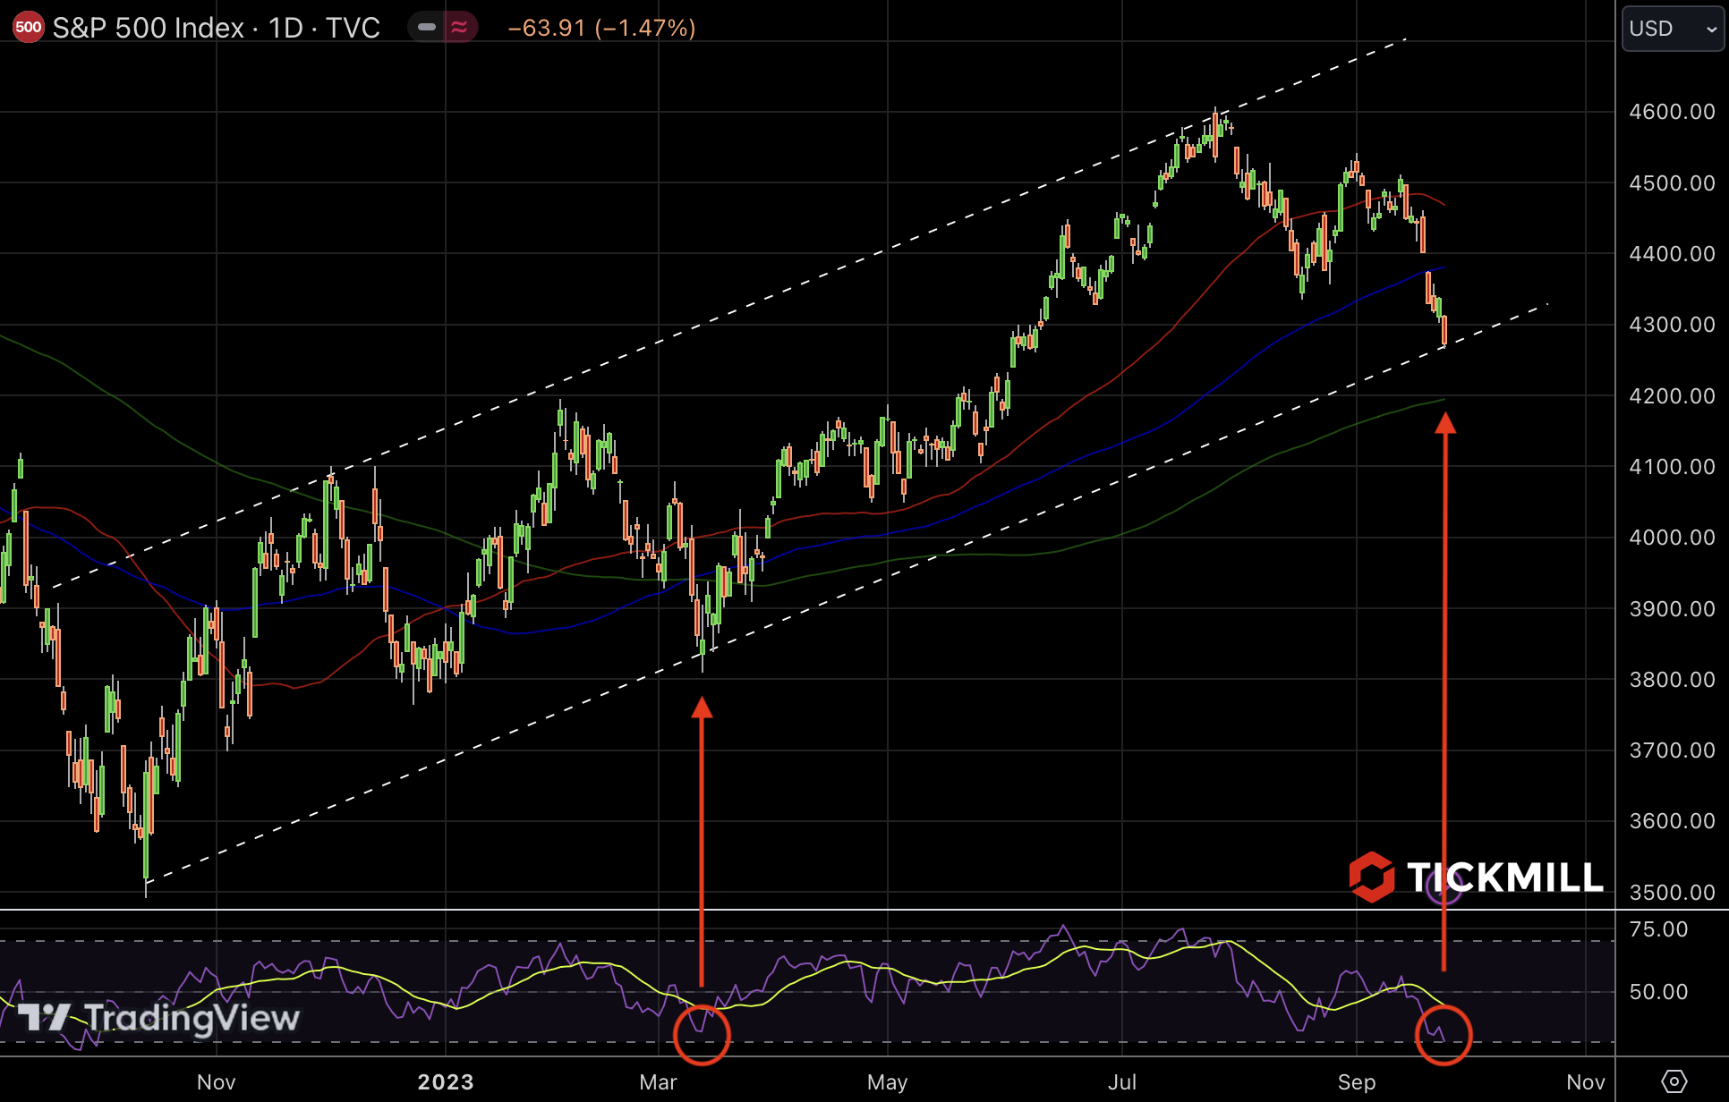Click the Nov label at right of time axis
Screen dimensions: 1729x1102
[1585, 1081]
